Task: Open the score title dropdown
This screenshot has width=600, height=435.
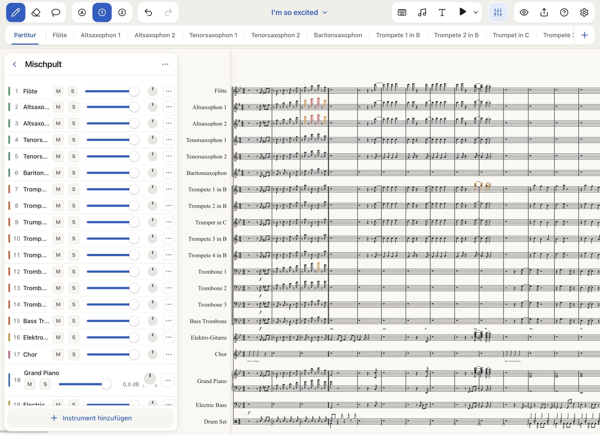Action: (x=299, y=13)
